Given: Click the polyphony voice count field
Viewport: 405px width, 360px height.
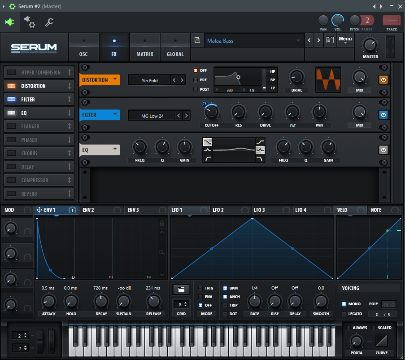Looking at the screenshot, I should [383, 314].
